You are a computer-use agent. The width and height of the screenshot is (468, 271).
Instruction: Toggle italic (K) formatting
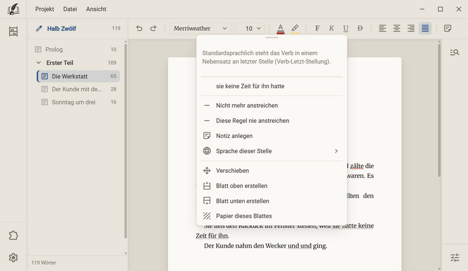[x=331, y=28]
